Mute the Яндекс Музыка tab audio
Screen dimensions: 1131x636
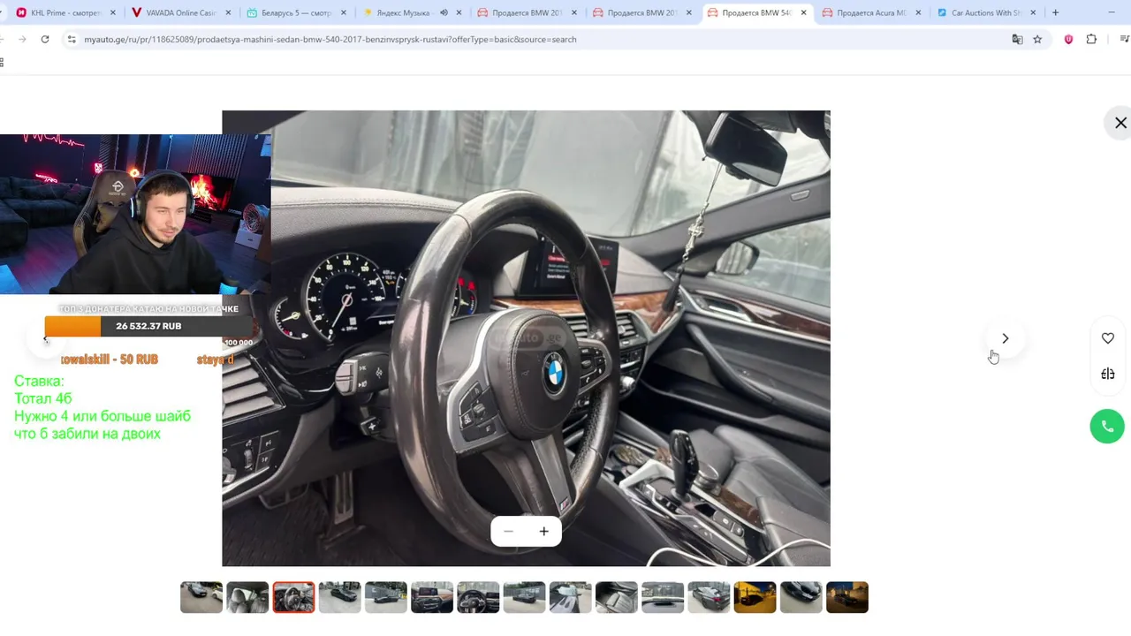pyautogui.click(x=444, y=12)
